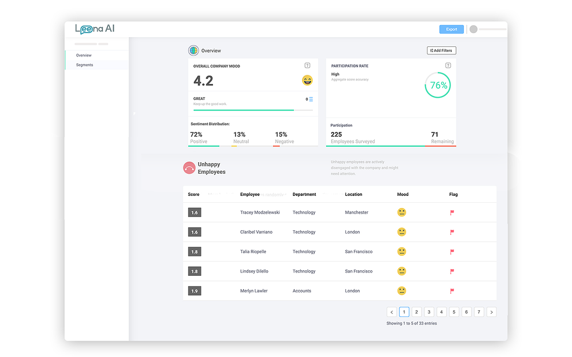Click Accounts department cell
Screen dimensions: 572x357
301,291
